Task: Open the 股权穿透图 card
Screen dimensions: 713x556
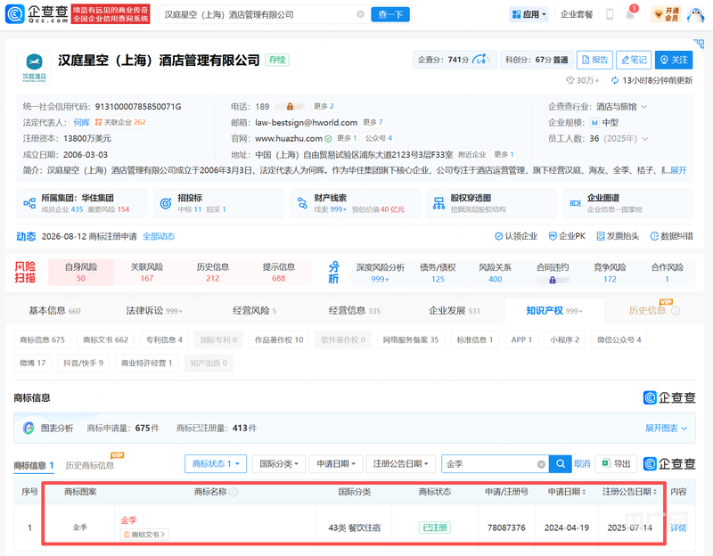Action: click(x=492, y=203)
